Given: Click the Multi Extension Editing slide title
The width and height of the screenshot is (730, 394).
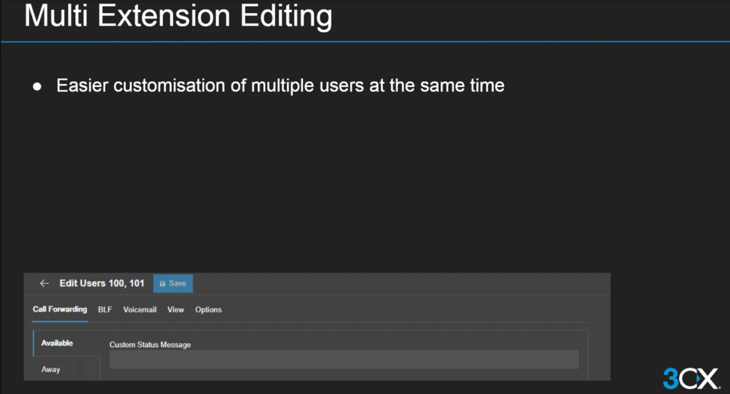Looking at the screenshot, I should tap(178, 17).
